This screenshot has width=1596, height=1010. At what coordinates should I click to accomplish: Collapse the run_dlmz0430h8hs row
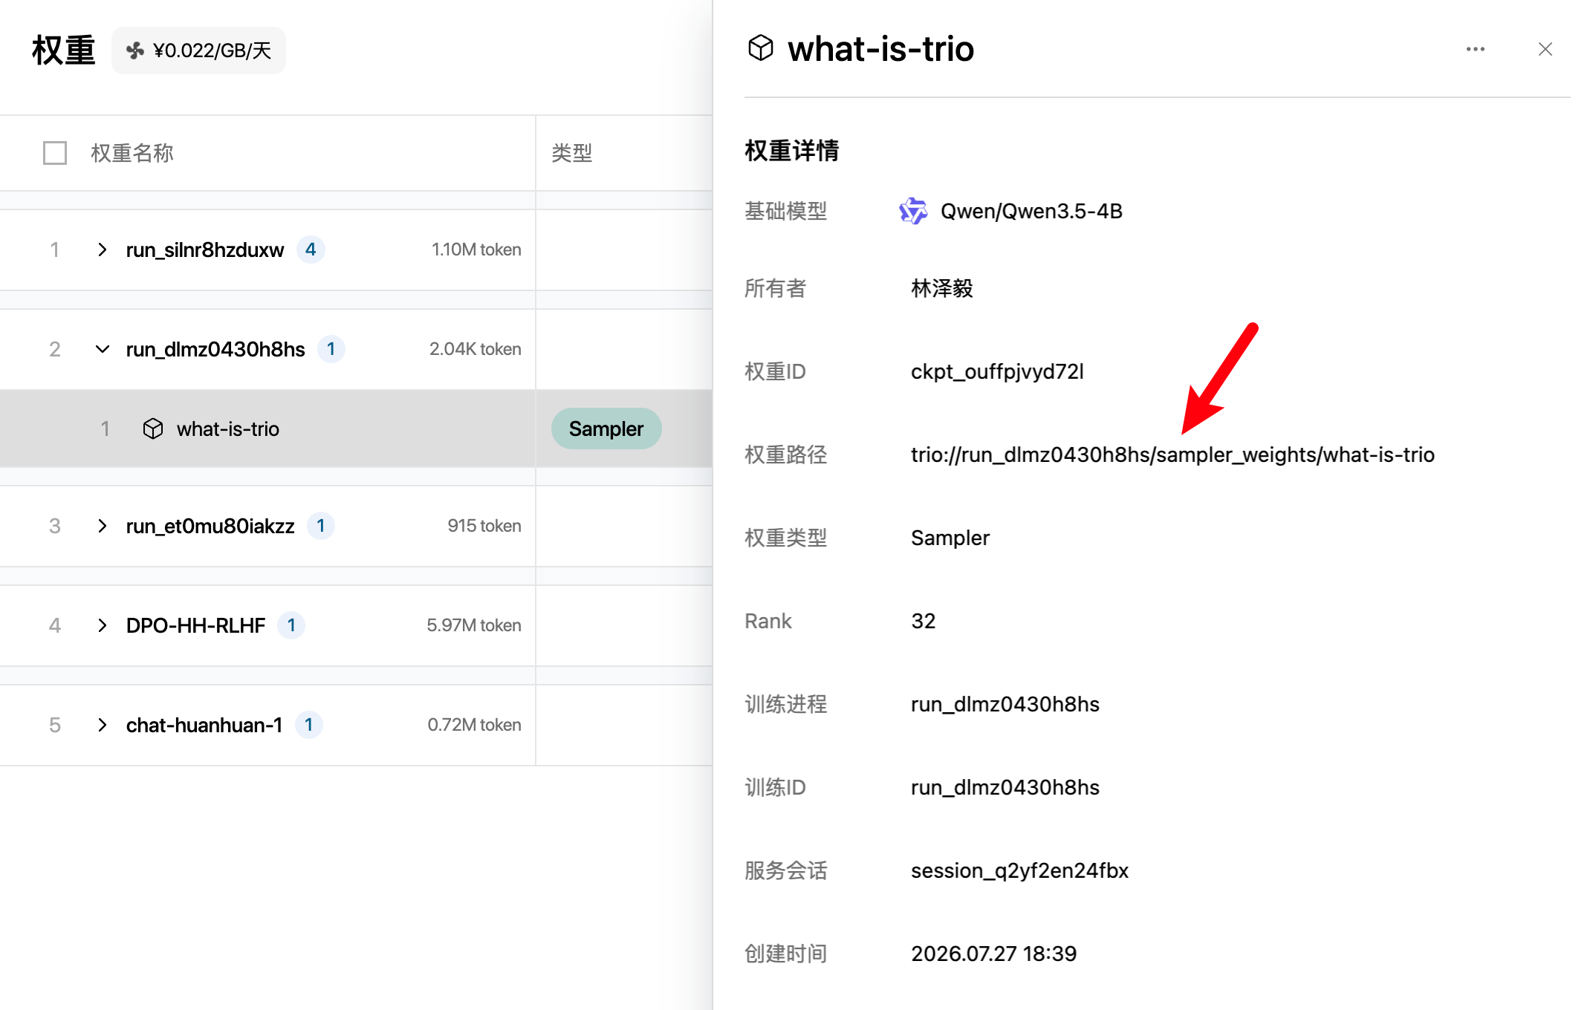coord(103,349)
